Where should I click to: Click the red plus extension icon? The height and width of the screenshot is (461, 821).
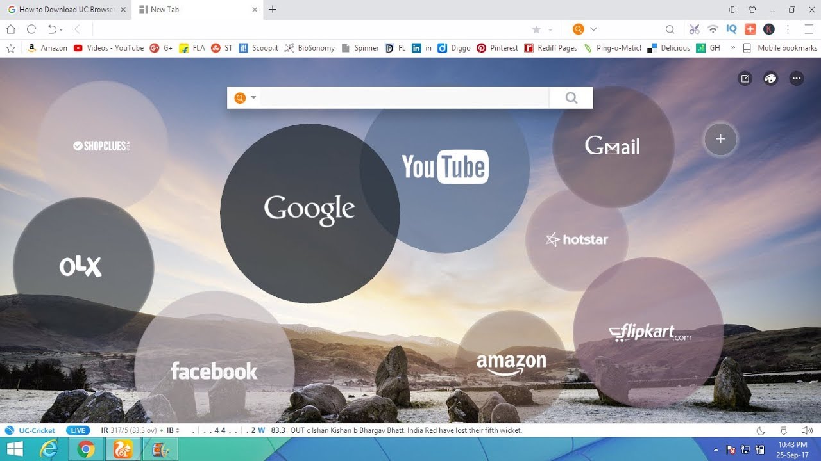[x=750, y=29]
